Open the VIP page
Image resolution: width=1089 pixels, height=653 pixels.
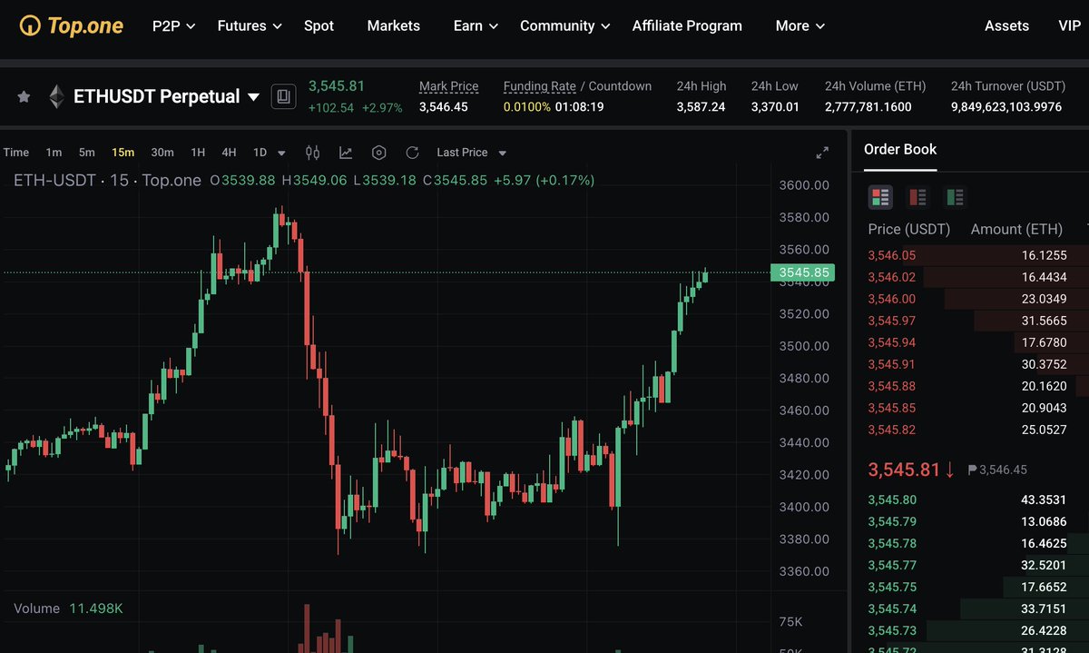coord(1069,25)
